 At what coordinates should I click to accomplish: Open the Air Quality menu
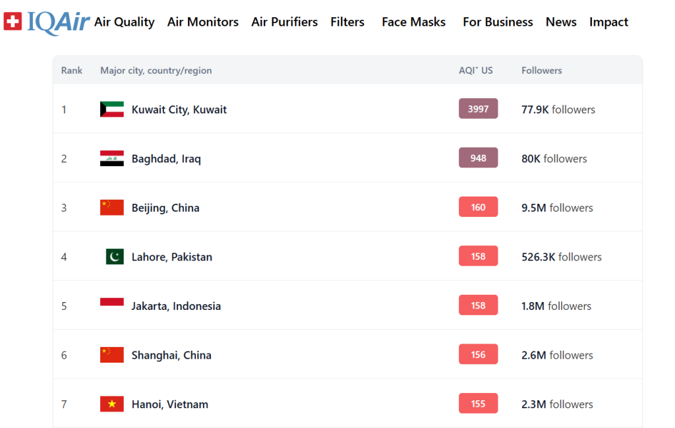pos(124,22)
